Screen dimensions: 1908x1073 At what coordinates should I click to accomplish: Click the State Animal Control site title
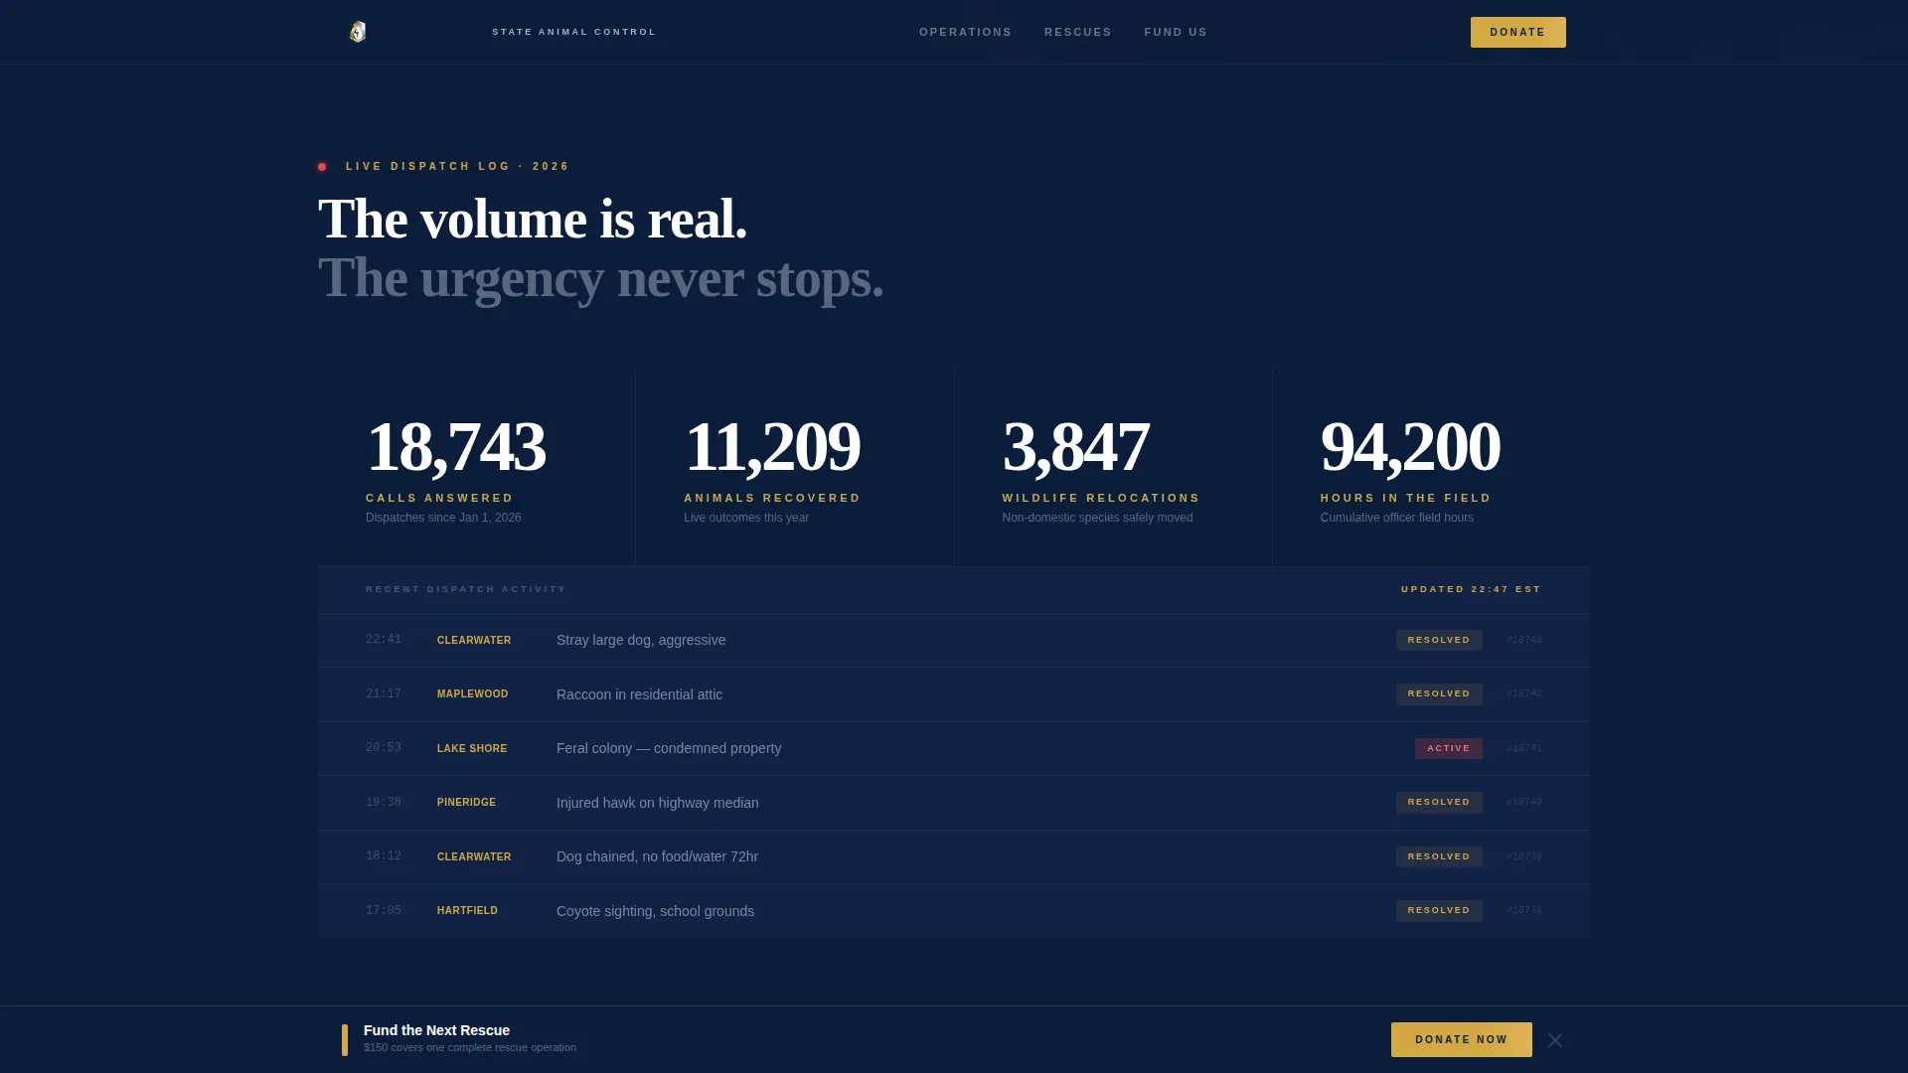click(x=574, y=32)
